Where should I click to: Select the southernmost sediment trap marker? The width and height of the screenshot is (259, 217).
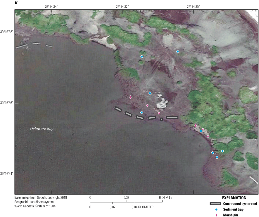tap(217, 157)
